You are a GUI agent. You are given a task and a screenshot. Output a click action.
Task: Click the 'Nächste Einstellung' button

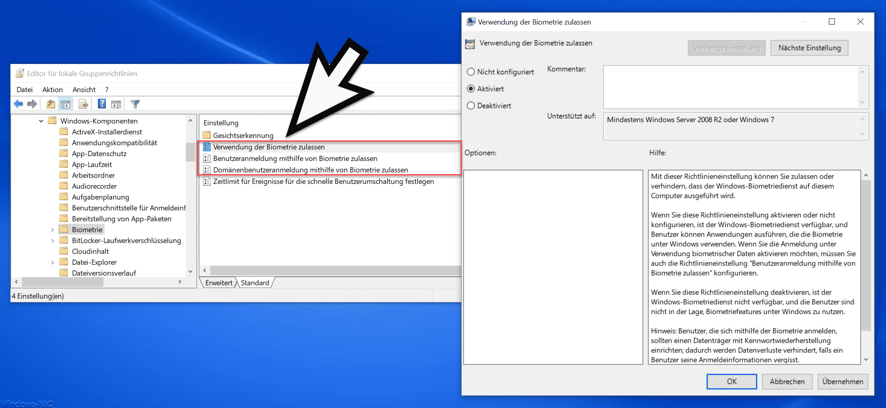pyautogui.click(x=810, y=48)
